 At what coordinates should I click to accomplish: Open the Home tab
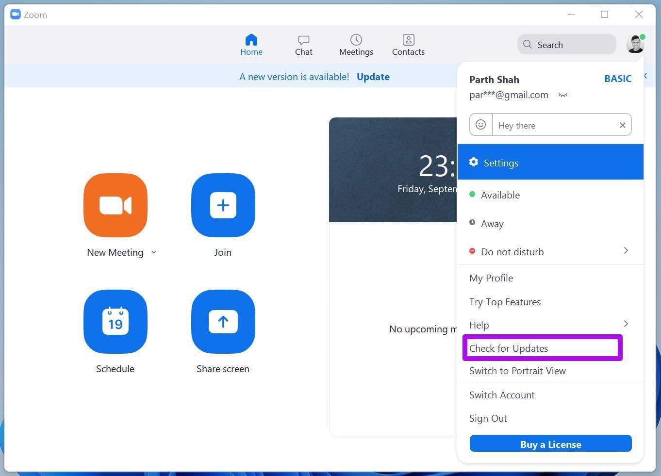251,45
